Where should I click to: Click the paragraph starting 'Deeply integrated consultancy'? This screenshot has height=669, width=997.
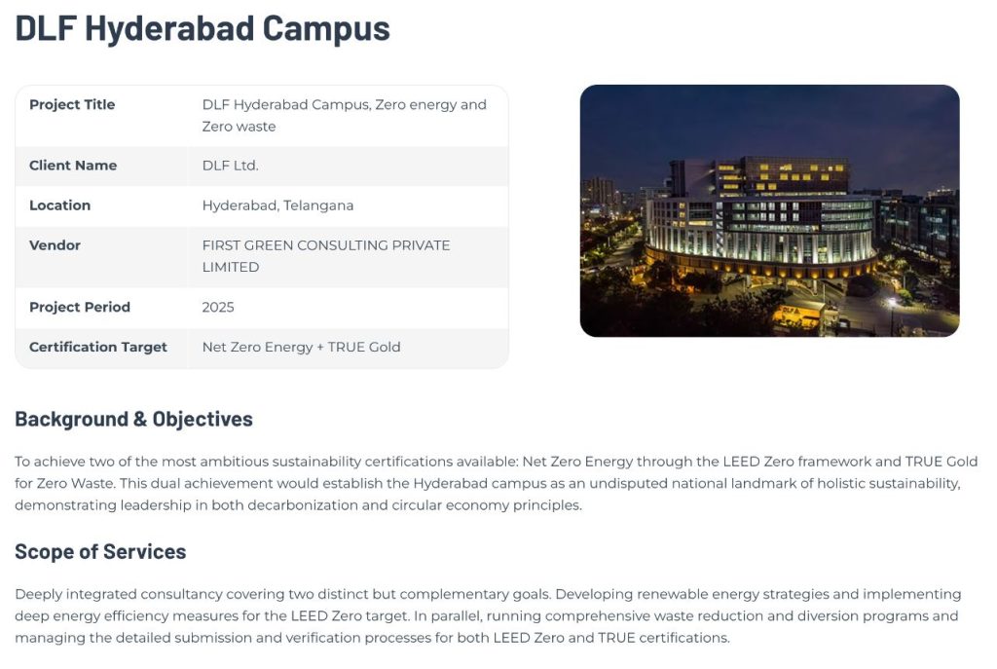pyautogui.click(x=487, y=615)
